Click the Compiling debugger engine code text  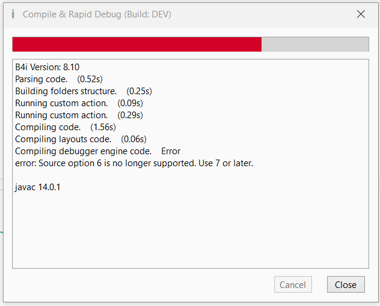[x=83, y=151]
